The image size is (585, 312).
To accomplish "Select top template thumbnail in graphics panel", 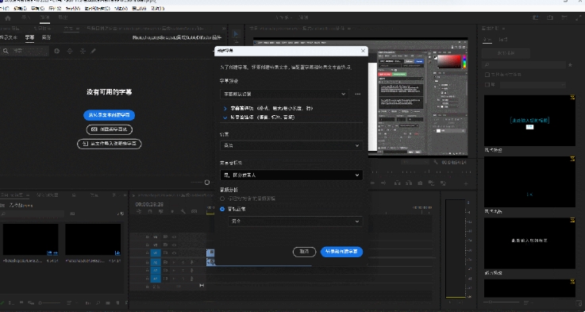I will click(x=529, y=121).
